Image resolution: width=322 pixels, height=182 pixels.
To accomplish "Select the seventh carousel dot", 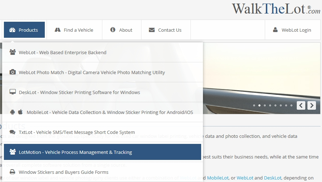I will click(286, 105).
